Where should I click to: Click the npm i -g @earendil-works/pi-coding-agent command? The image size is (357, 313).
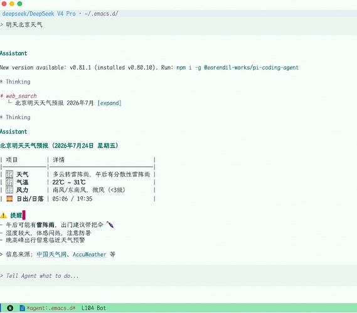237,68
